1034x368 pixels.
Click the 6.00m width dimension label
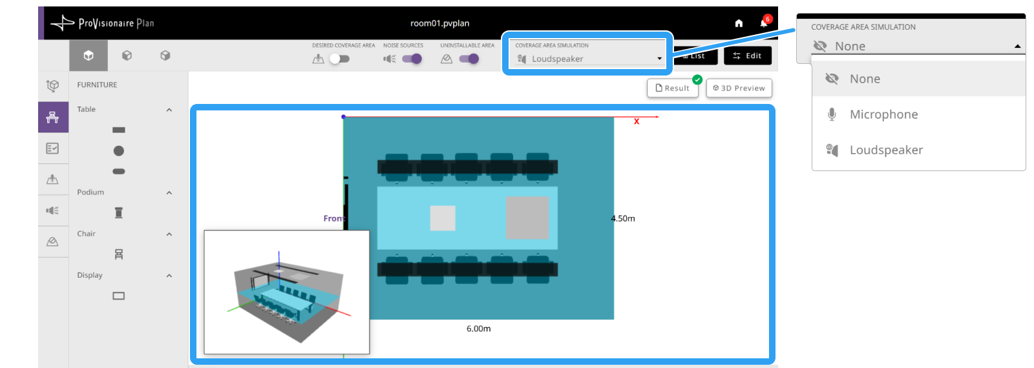(x=479, y=329)
